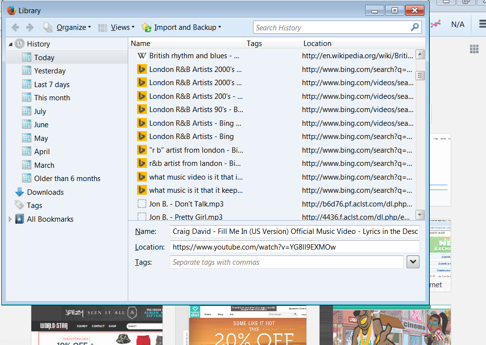Click the Wikipedia favicon in history list

tap(141, 56)
